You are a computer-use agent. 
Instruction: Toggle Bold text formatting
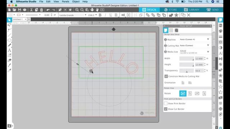(x=100, y=15)
